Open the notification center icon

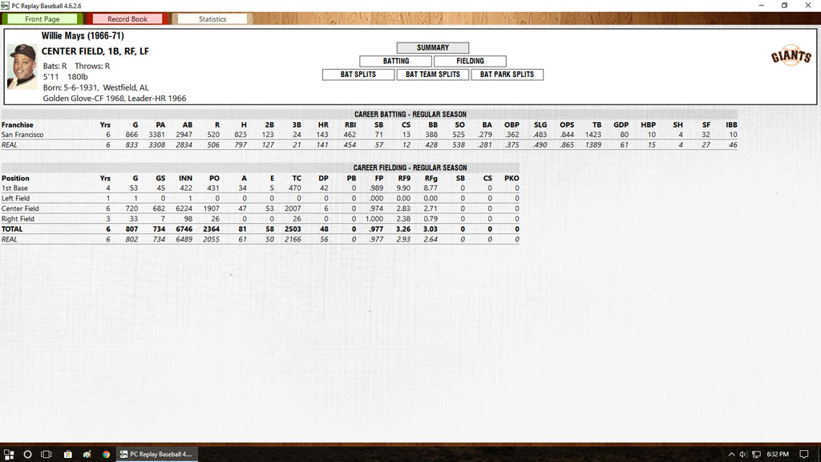pyautogui.click(x=804, y=454)
